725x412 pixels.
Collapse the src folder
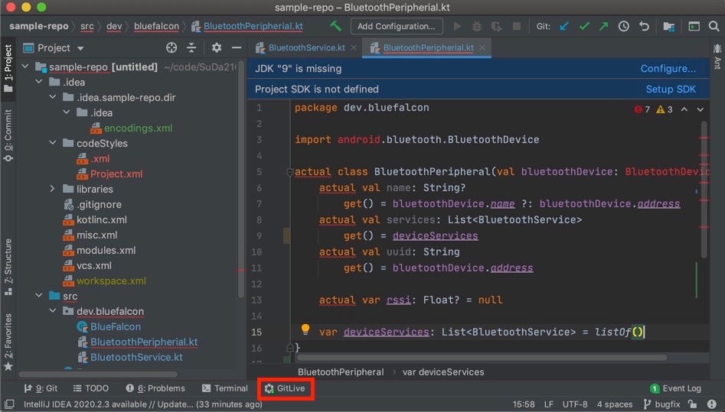(x=39, y=295)
